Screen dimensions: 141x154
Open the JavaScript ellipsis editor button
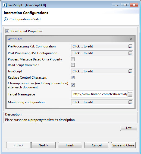coord(130,71)
